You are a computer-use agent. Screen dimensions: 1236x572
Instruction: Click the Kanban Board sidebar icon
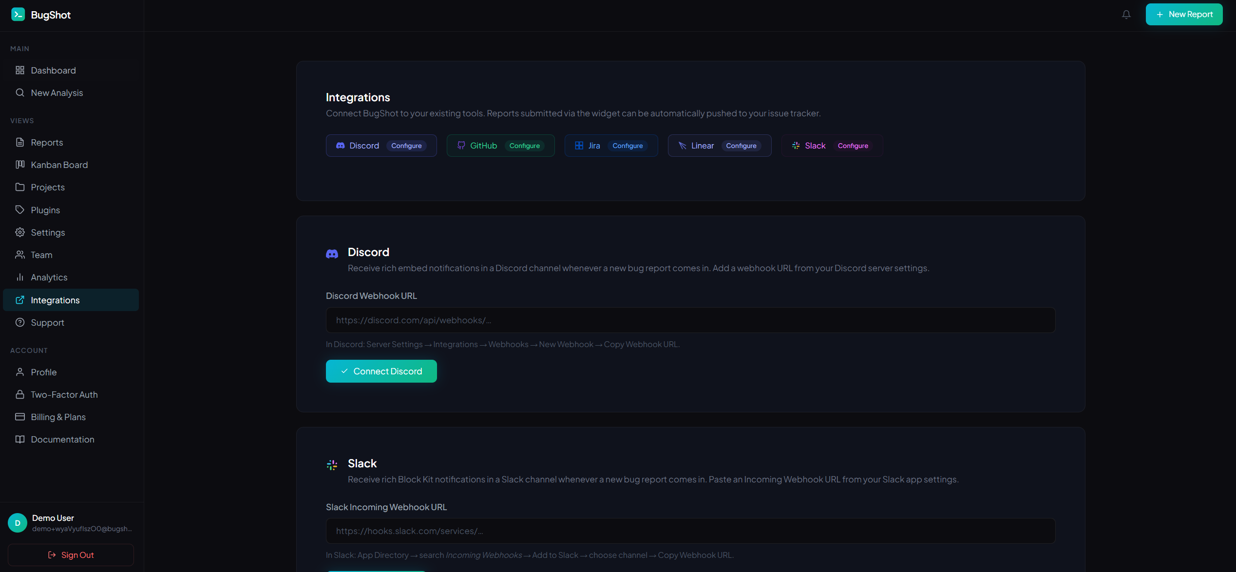(20, 165)
